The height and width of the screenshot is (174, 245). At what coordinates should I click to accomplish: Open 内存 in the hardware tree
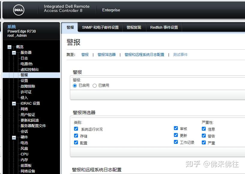(x=24, y=160)
